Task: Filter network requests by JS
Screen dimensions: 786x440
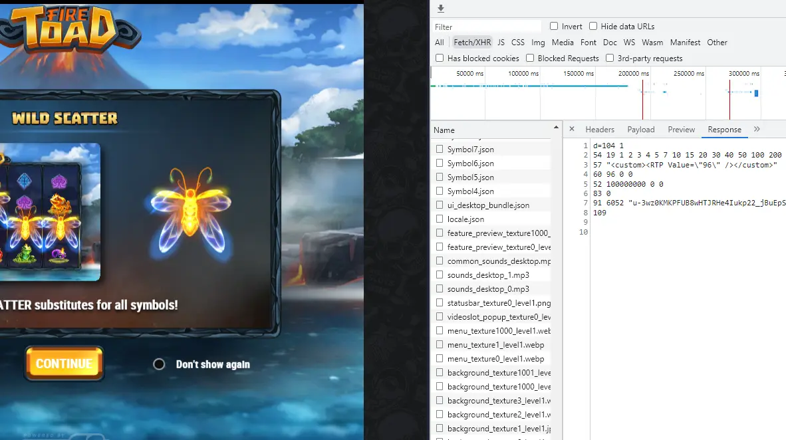Action: coord(501,43)
